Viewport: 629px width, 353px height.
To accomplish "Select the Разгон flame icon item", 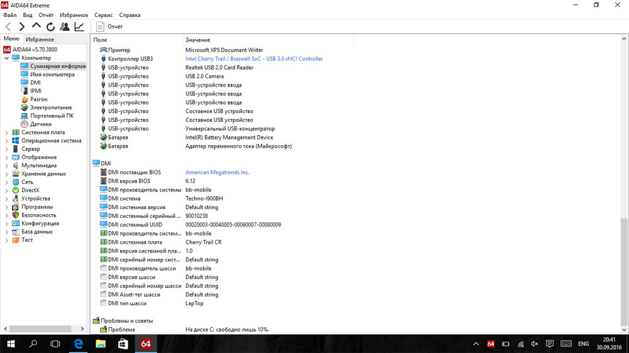I will 25,99.
